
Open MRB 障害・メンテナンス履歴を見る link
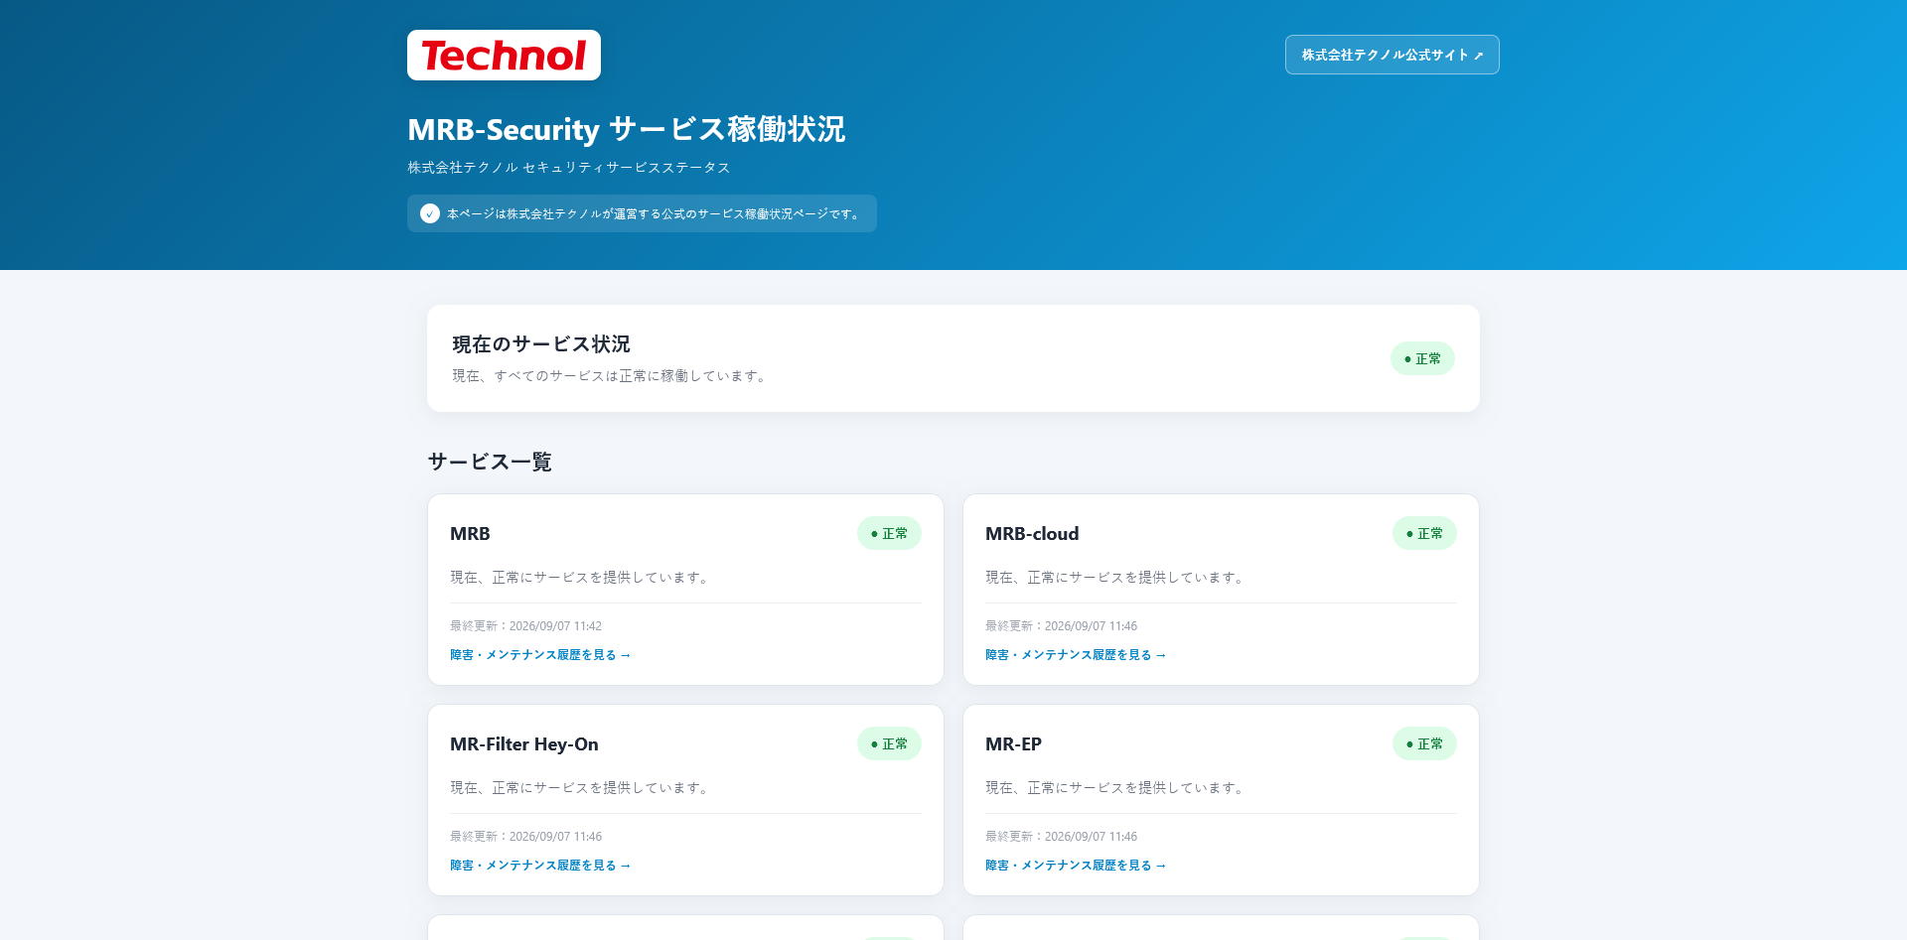tap(540, 655)
